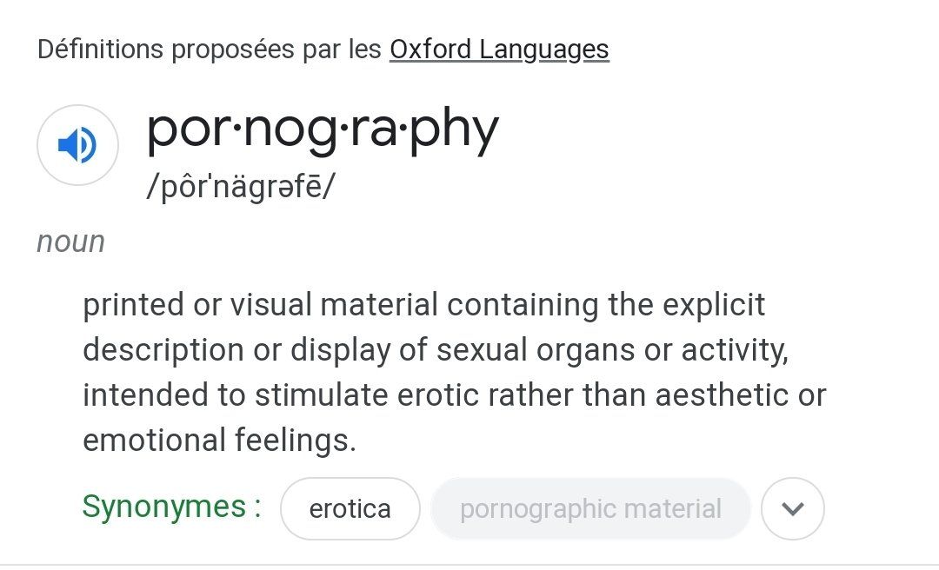
Task: Click the green "Synonymes :" label
Action: 171,507
